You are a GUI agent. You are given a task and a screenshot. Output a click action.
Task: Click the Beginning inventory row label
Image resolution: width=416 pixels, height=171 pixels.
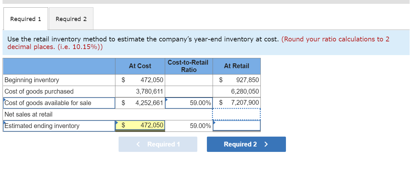coord(32,80)
